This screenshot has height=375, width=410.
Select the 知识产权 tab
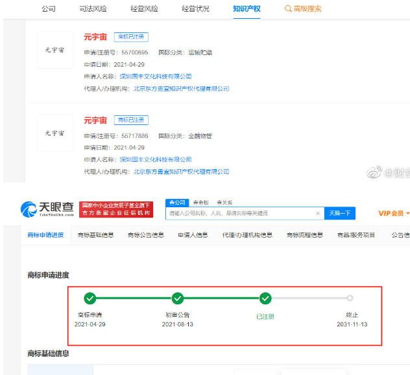[x=247, y=9]
